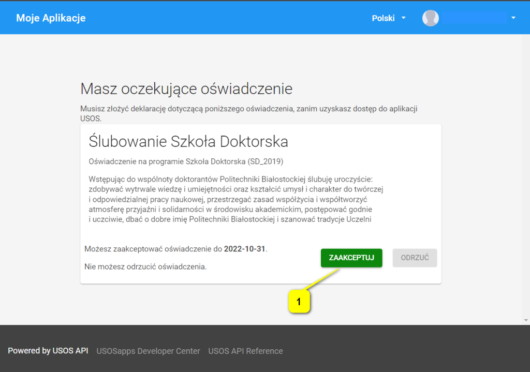Click the greyed-out ODRZUĆ button

(415, 258)
